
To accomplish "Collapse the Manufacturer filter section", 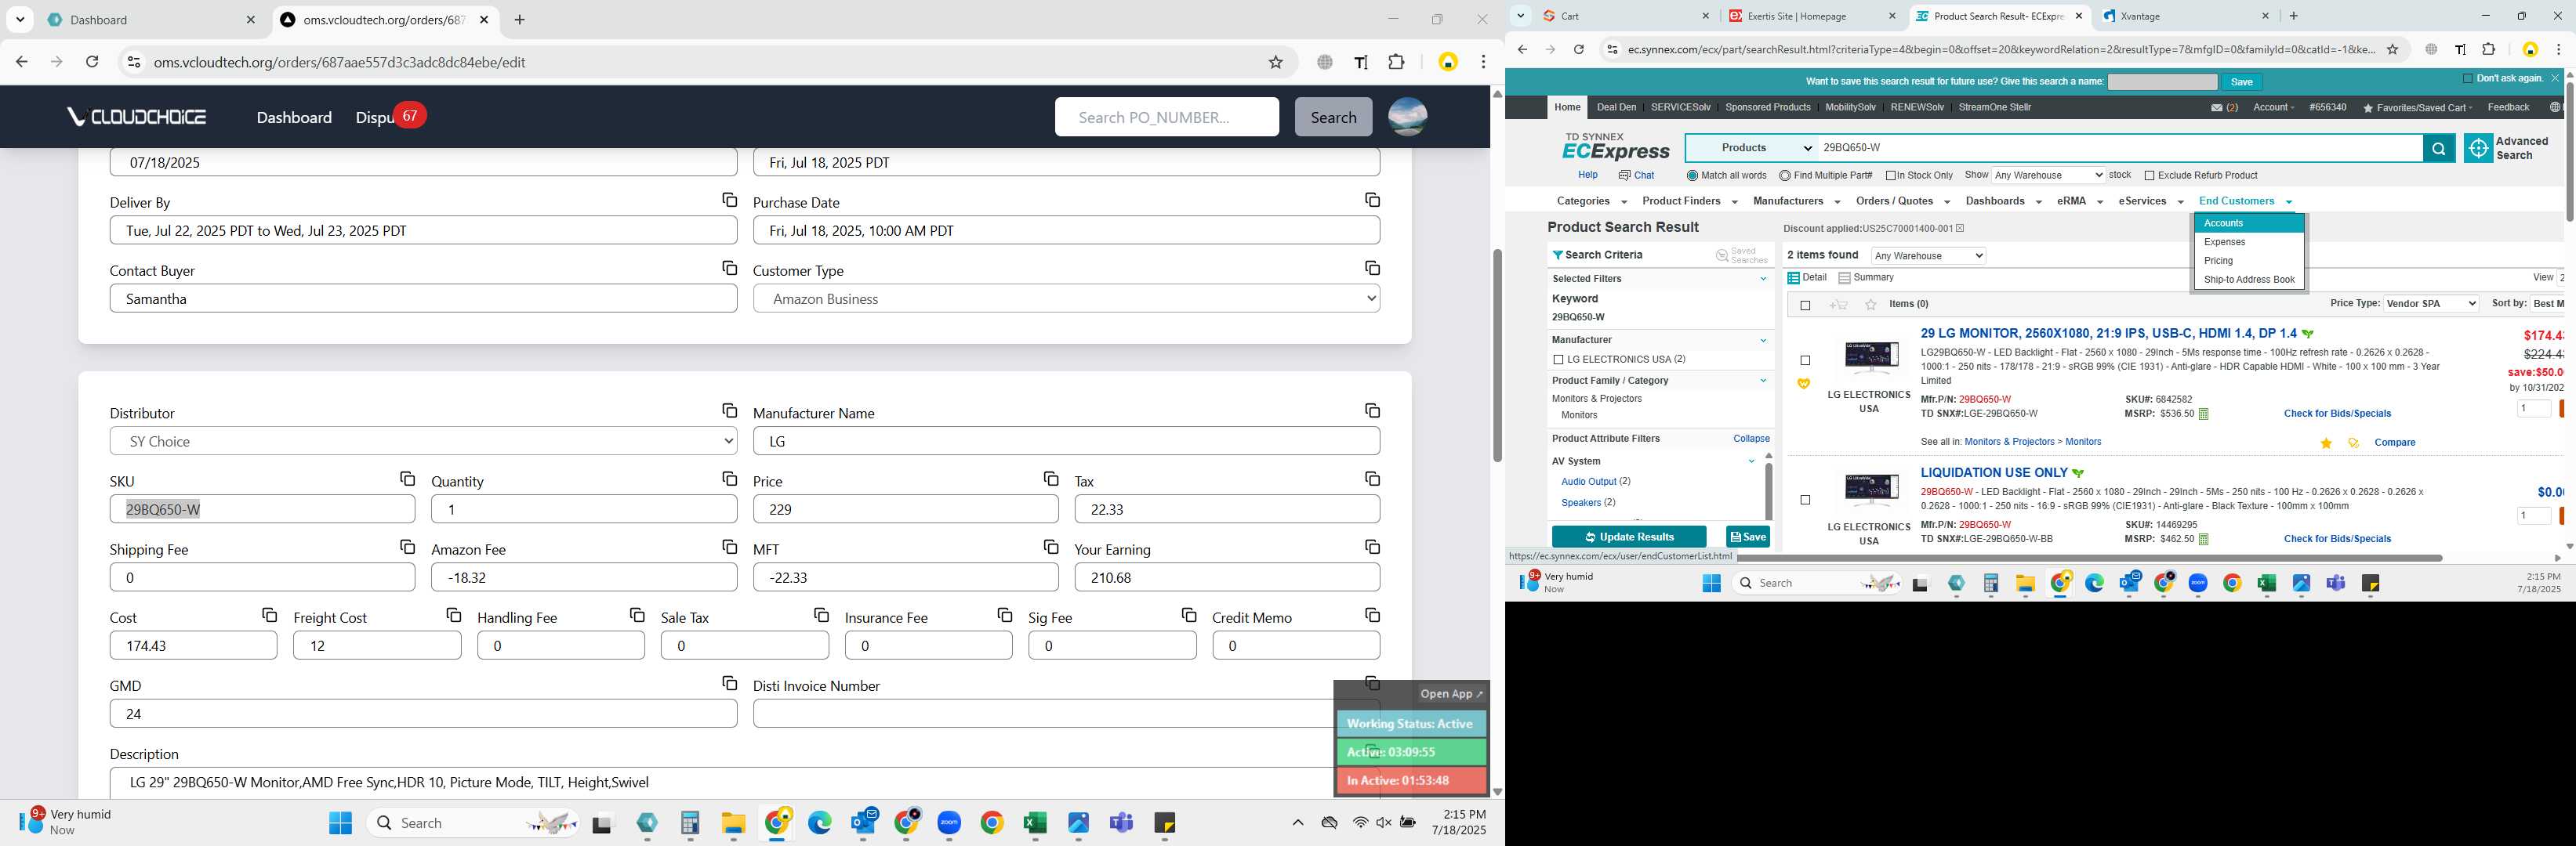I will pos(1763,341).
